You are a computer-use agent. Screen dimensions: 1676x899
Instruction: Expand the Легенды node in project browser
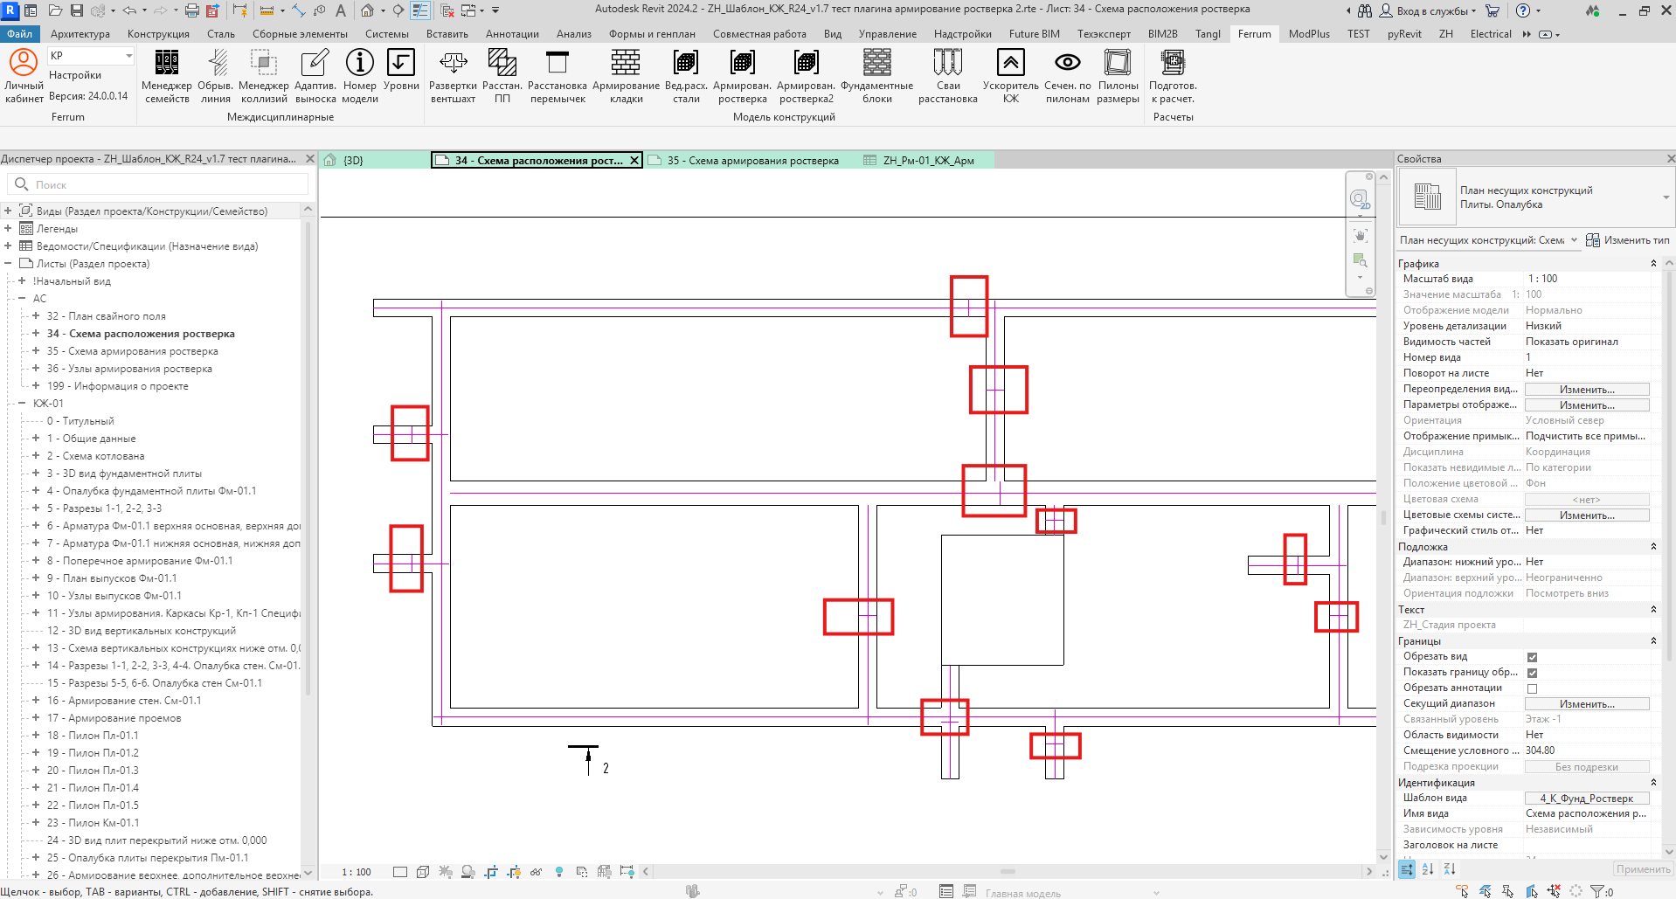[x=8, y=228]
